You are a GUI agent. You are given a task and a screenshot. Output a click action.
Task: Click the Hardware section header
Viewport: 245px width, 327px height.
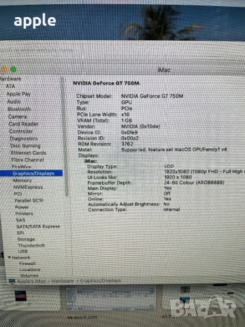10,79
